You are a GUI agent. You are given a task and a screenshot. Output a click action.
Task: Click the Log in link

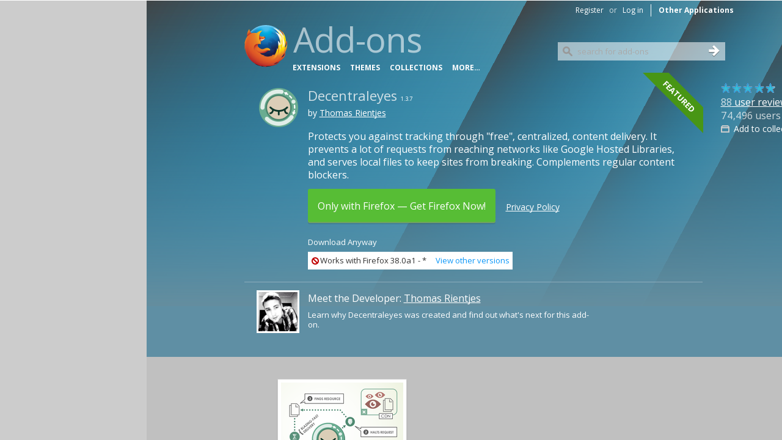pyautogui.click(x=633, y=10)
